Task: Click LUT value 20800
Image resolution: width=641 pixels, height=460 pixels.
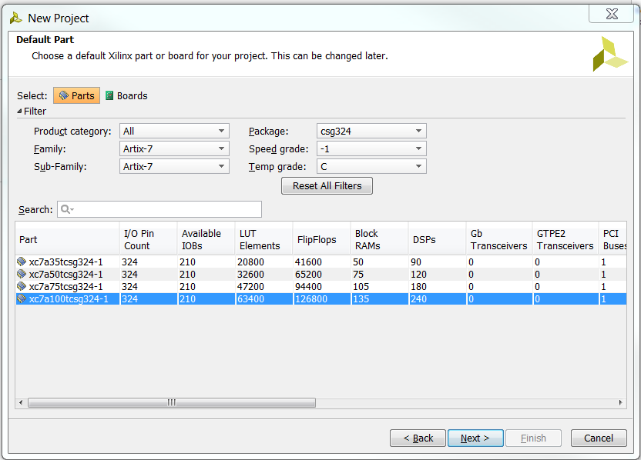Action: [250, 262]
